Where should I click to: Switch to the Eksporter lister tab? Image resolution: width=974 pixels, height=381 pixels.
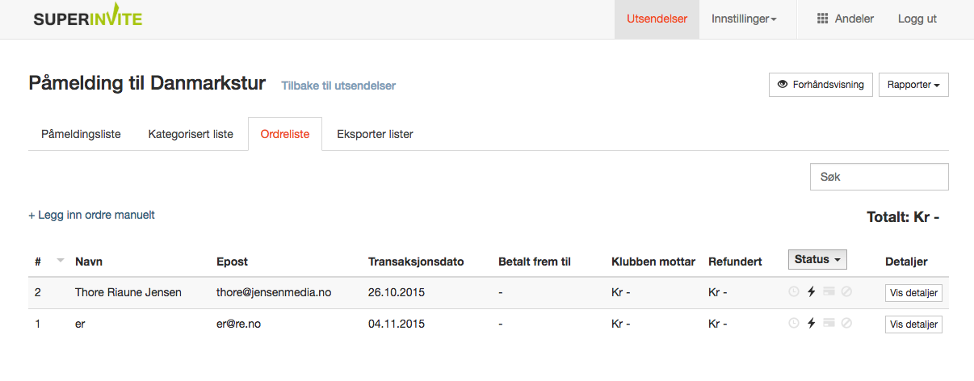pos(375,134)
